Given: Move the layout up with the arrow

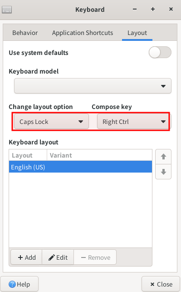Looking at the screenshot, I should (163, 157).
